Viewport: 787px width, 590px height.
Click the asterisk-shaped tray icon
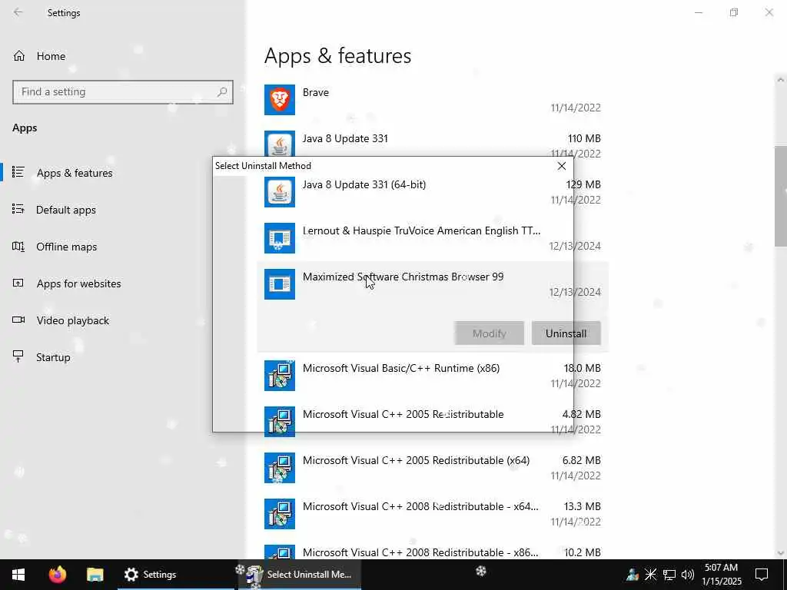coord(650,574)
